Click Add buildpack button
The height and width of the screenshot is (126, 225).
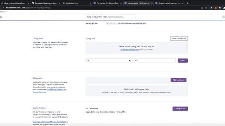click(179, 80)
